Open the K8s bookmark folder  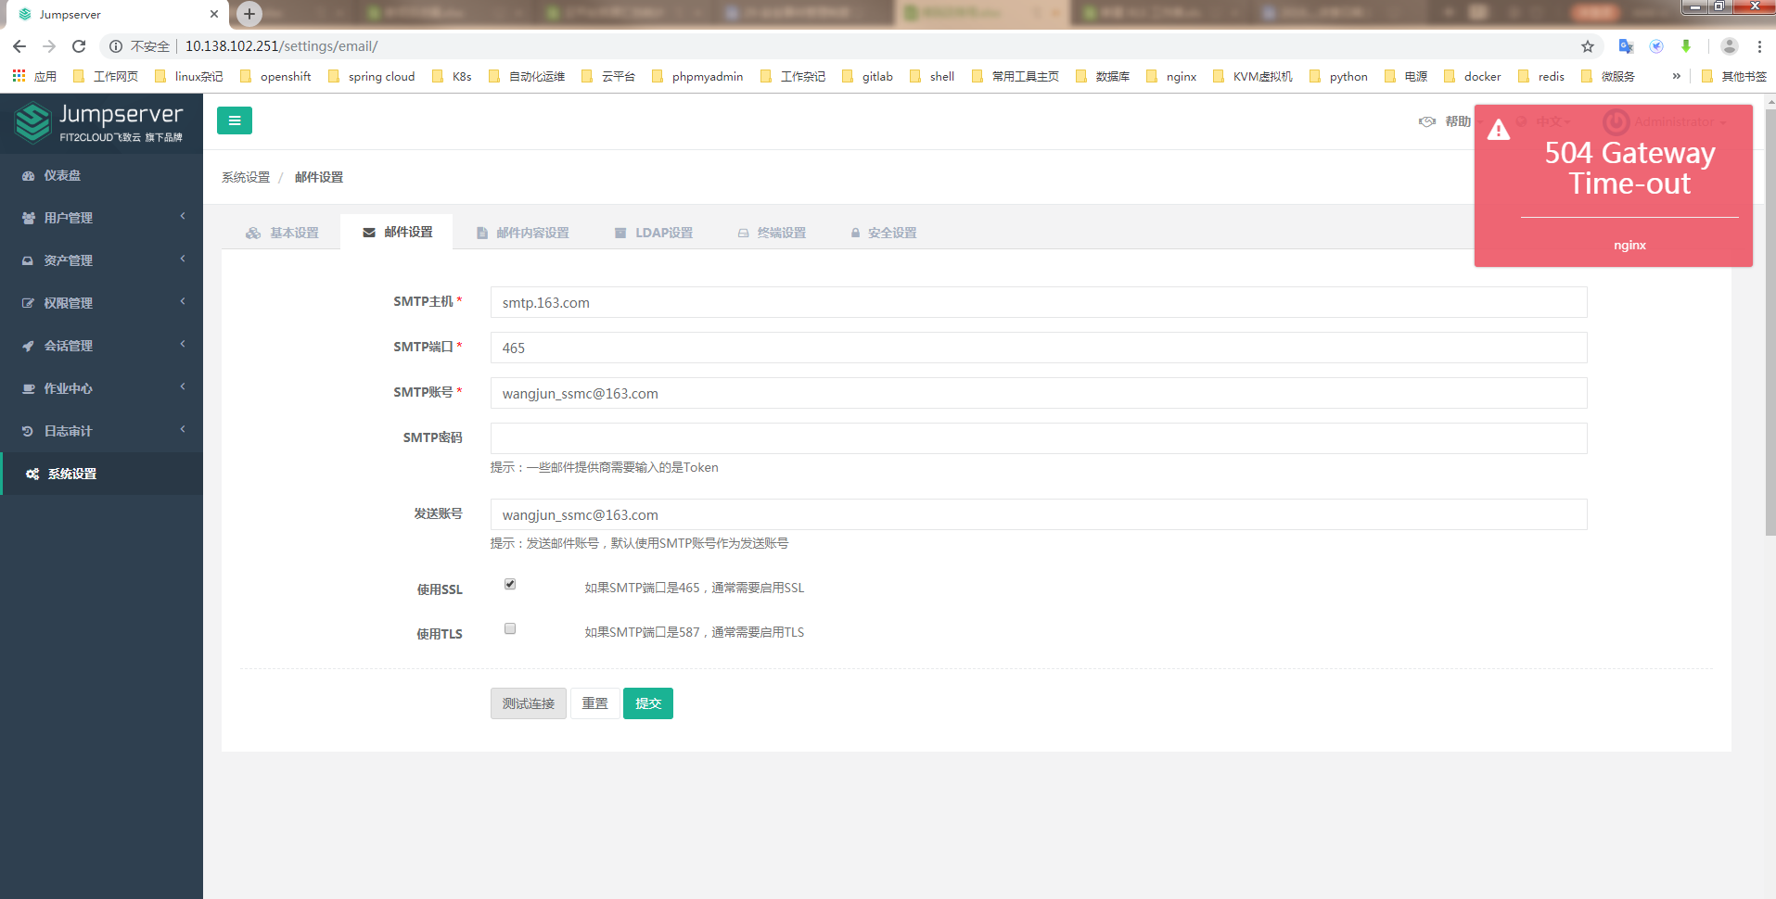pyautogui.click(x=452, y=76)
